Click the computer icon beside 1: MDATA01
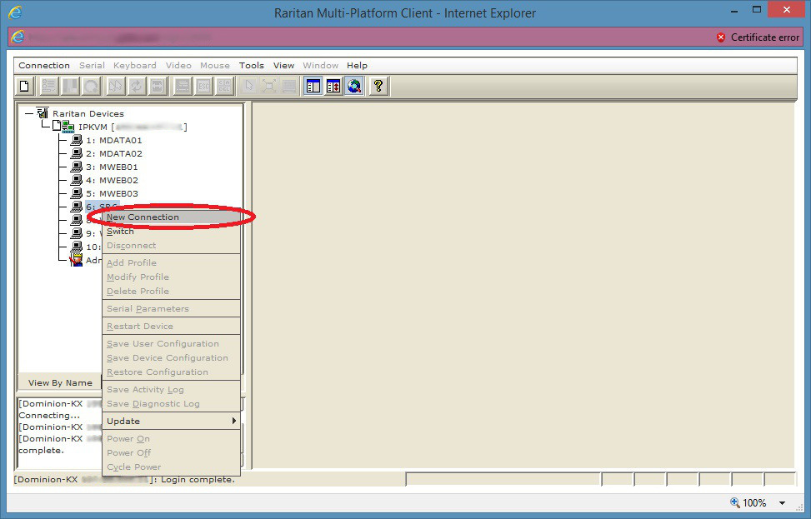 coord(77,140)
